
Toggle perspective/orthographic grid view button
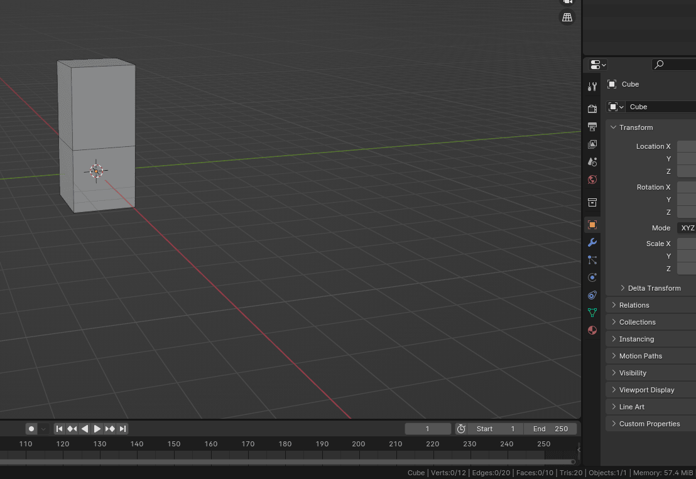[567, 18]
